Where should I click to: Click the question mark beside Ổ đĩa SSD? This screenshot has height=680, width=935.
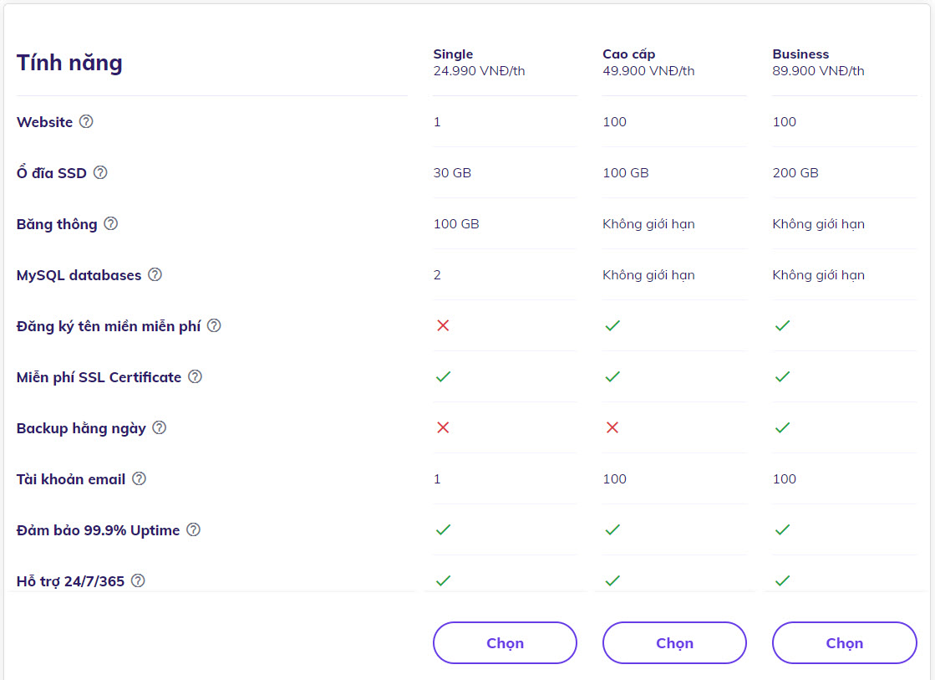click(99, 173)
